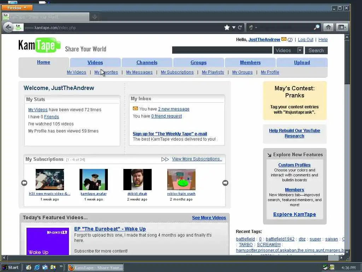Viewport: 362px width, 272px height.
Task: Click the See More Videos link
Action: pyautogui.click(x=209, y=218)
